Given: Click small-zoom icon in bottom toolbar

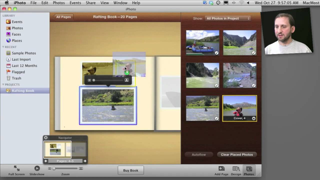Looking at the screenshot, I should click(x=49, y=168).
